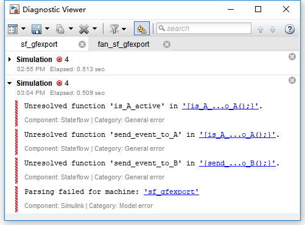The height and width of the screenshot is (225, 305).
Task: Expand the 02:55 PM Simulation entry
Action: [x=10, y=60]
